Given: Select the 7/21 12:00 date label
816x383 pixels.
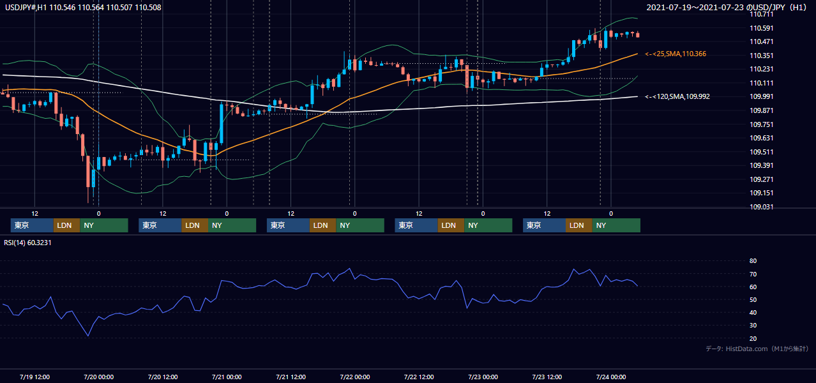Looking at the screenshot, I should (291, 377).
